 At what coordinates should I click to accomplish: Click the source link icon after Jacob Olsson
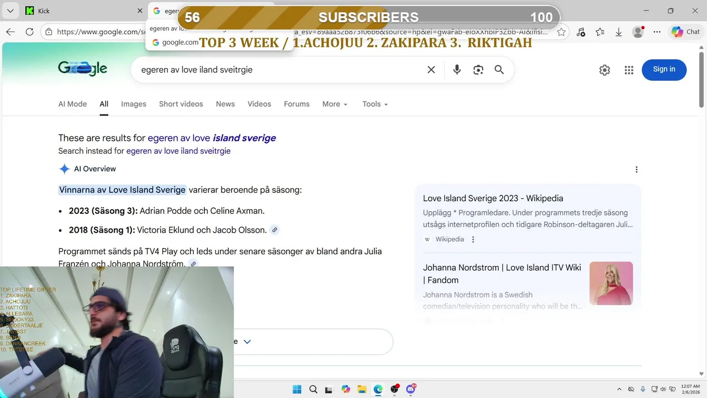275,230
